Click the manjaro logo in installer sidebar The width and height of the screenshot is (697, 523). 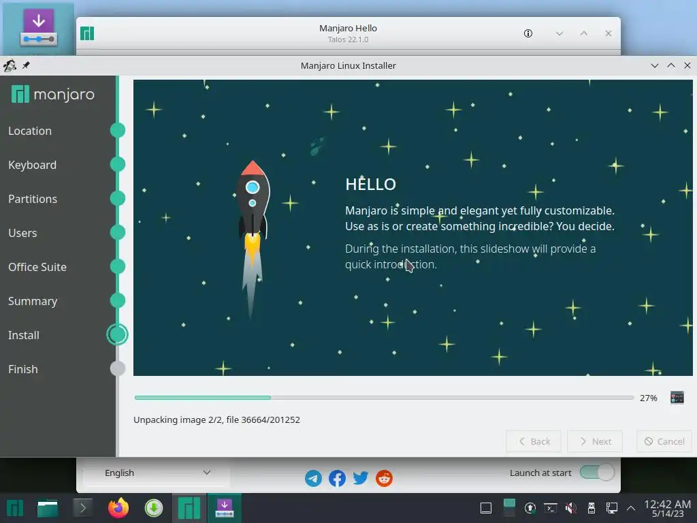click(53, 94)
